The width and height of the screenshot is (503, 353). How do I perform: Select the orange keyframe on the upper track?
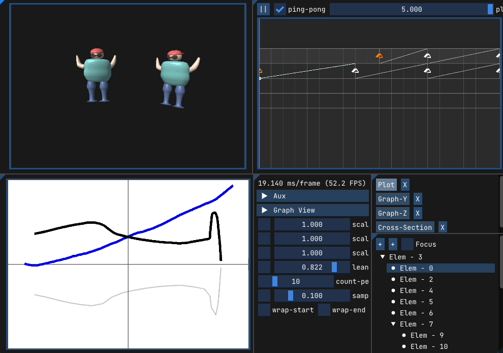click(379, 56)
